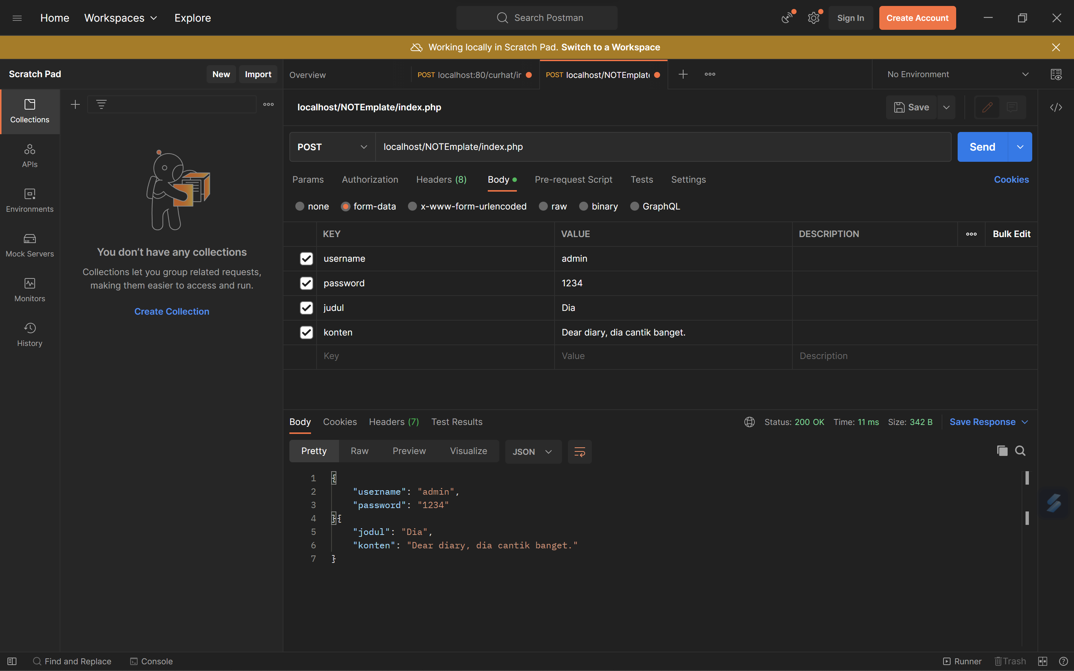Click the Send request button
The image size is (1074, 671).
(x=982, y=147)
